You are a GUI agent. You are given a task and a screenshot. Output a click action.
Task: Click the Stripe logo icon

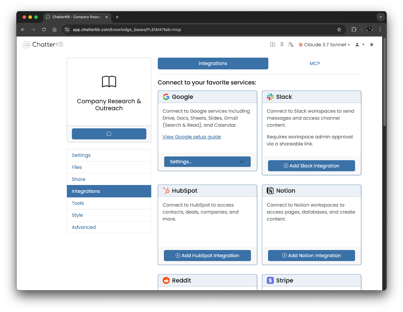270,280
